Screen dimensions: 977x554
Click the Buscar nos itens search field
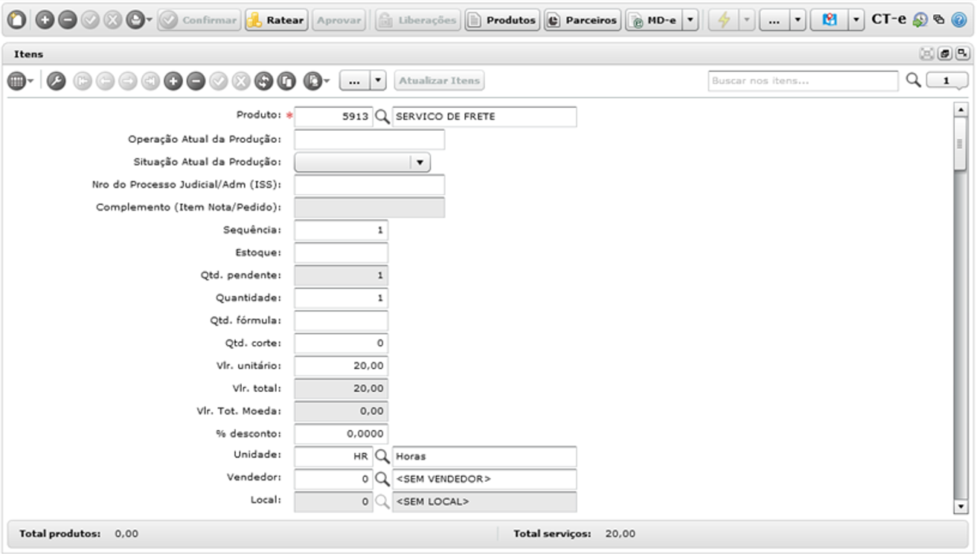(x=803, y=80)
